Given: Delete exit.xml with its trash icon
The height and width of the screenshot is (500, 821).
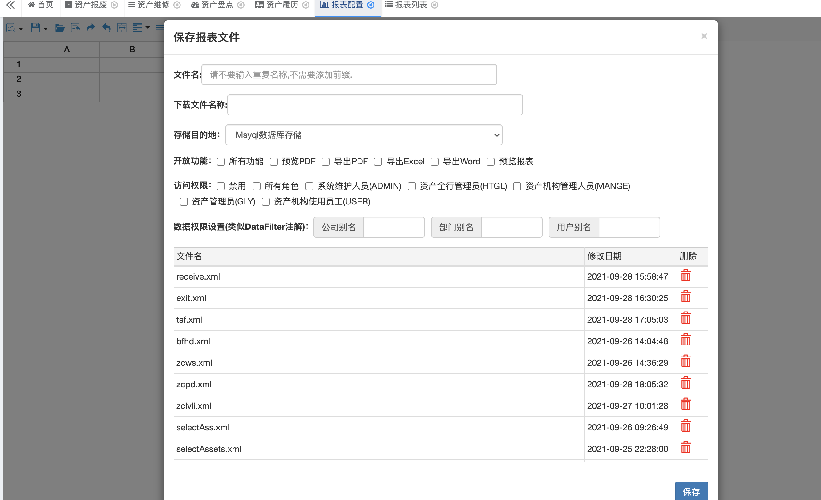Looking at the screenshot, I should tap(686, 296).
